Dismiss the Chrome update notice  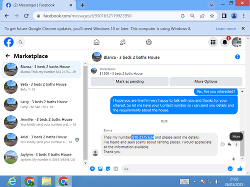coord(243,28)
